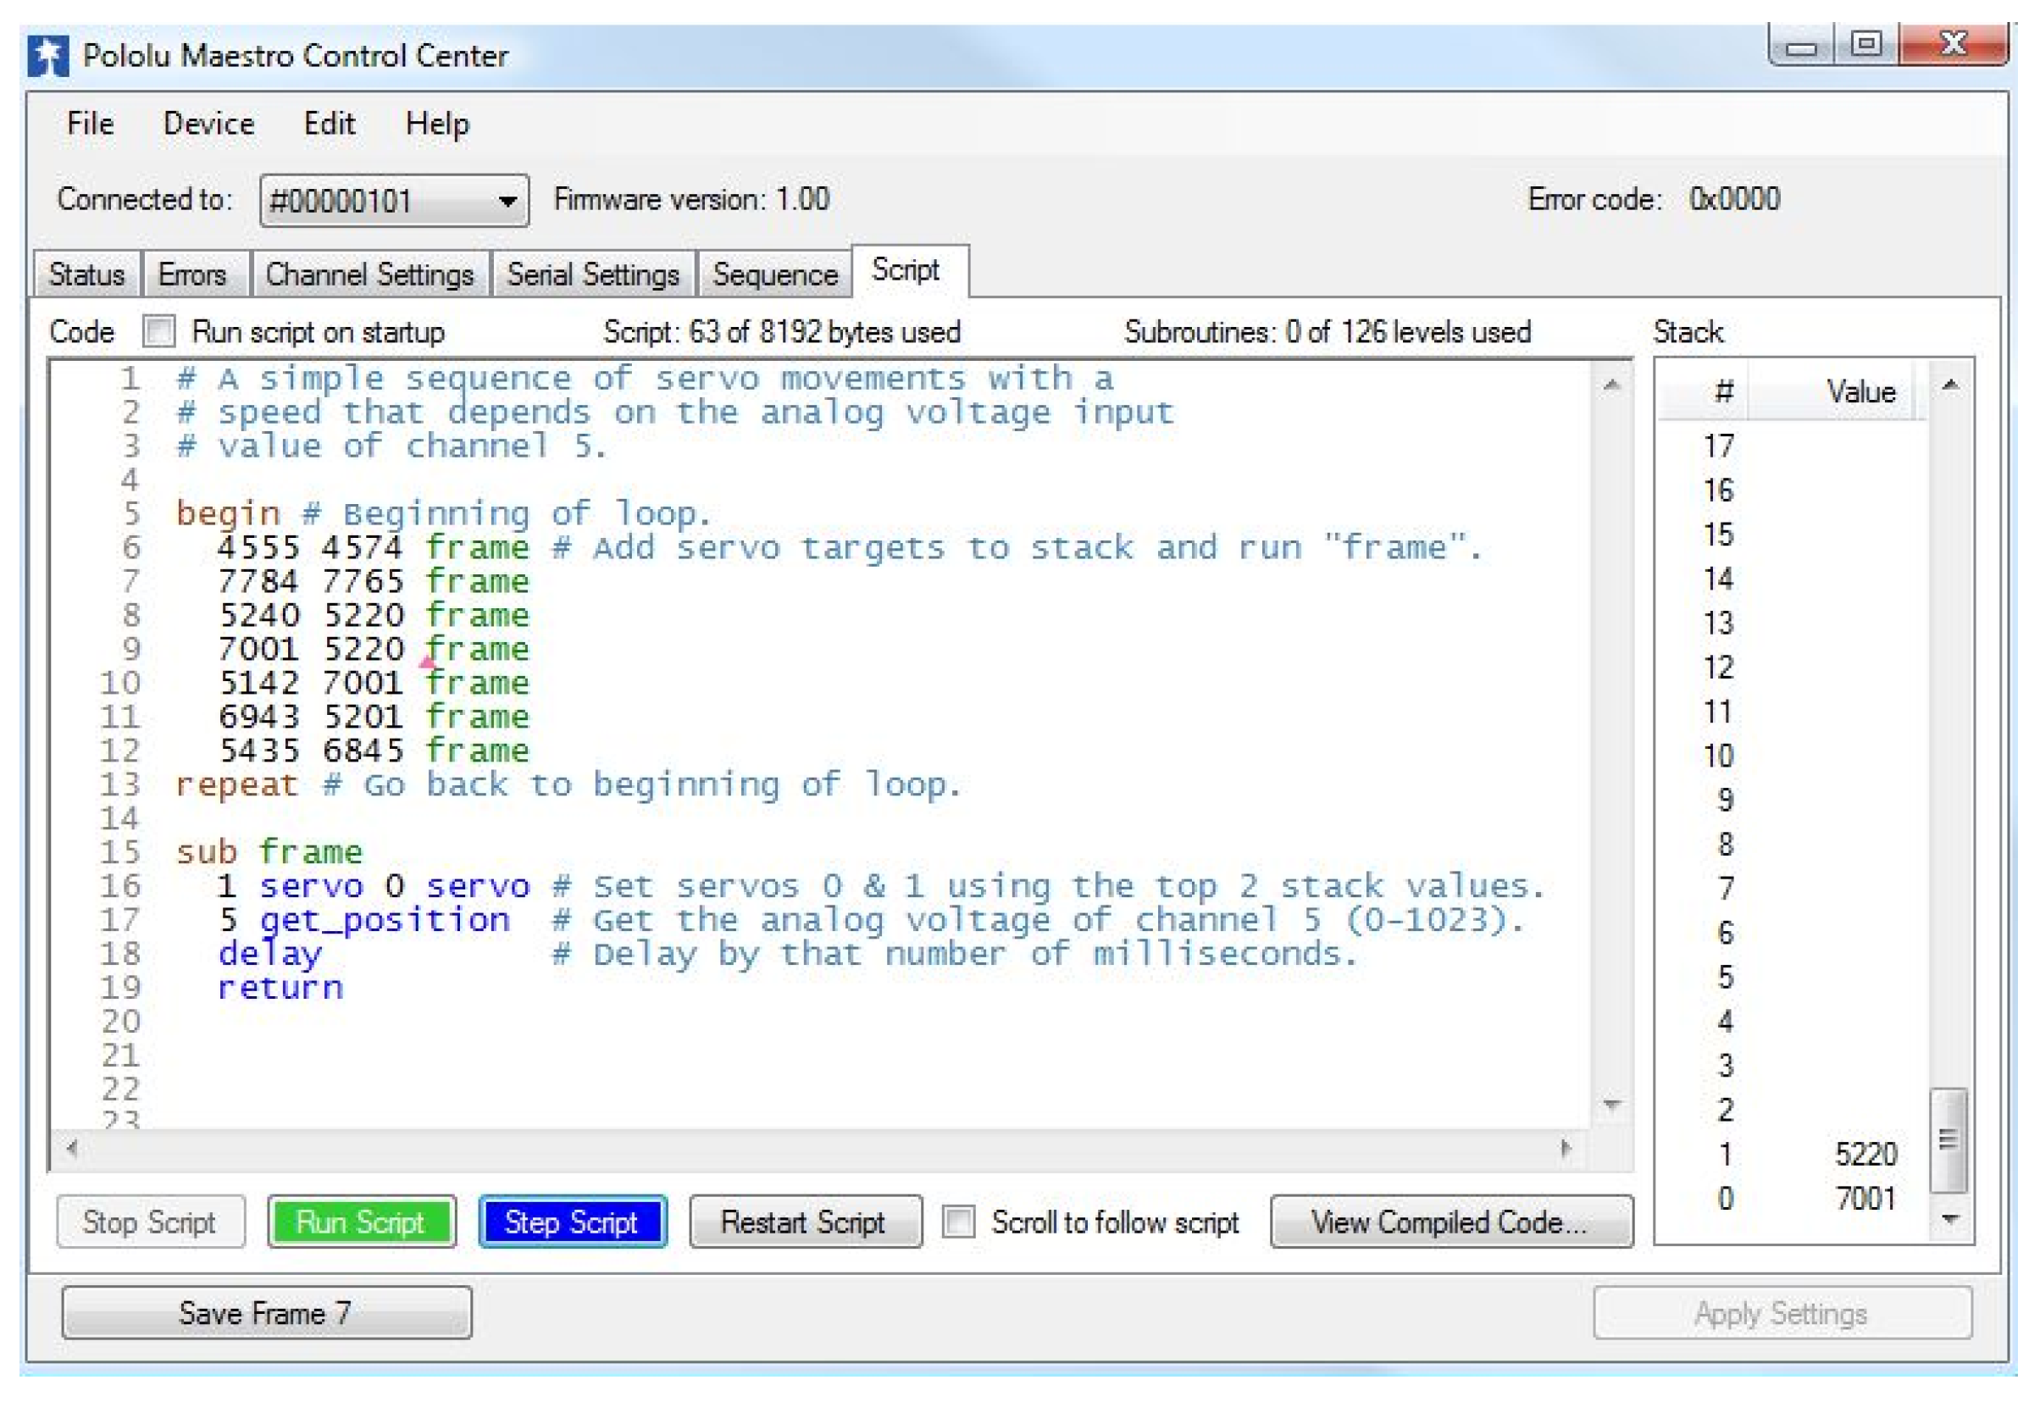The height and width of the screenshot is (1402, 2040).
Task: Click the Stack panel scrollbar thumb
Action: coord(1948,1140)
